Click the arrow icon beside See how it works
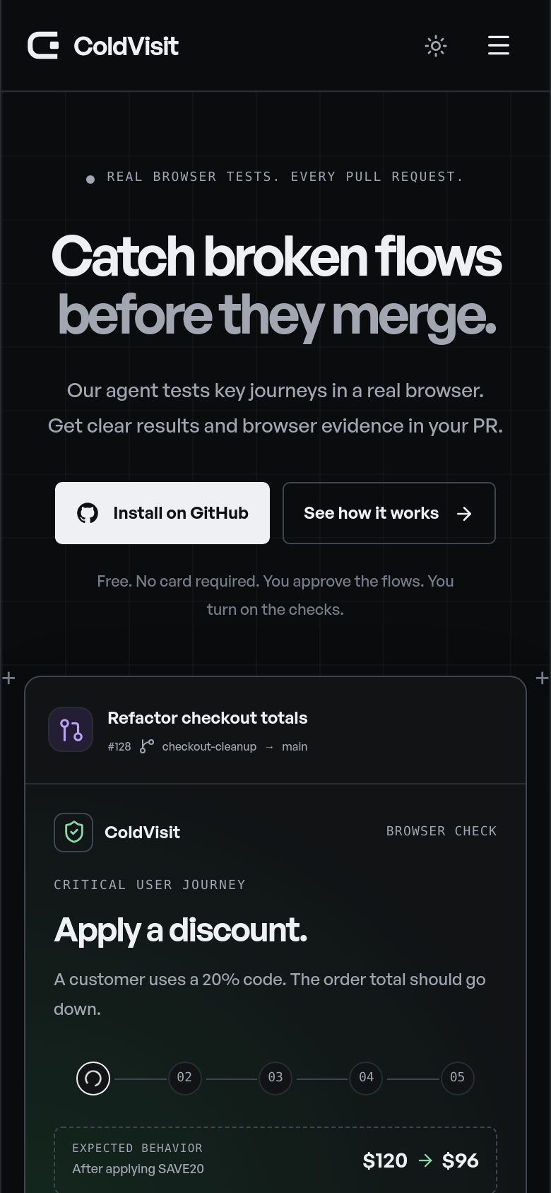Viewport: 551px width, 1193px height. coord(464,514)
